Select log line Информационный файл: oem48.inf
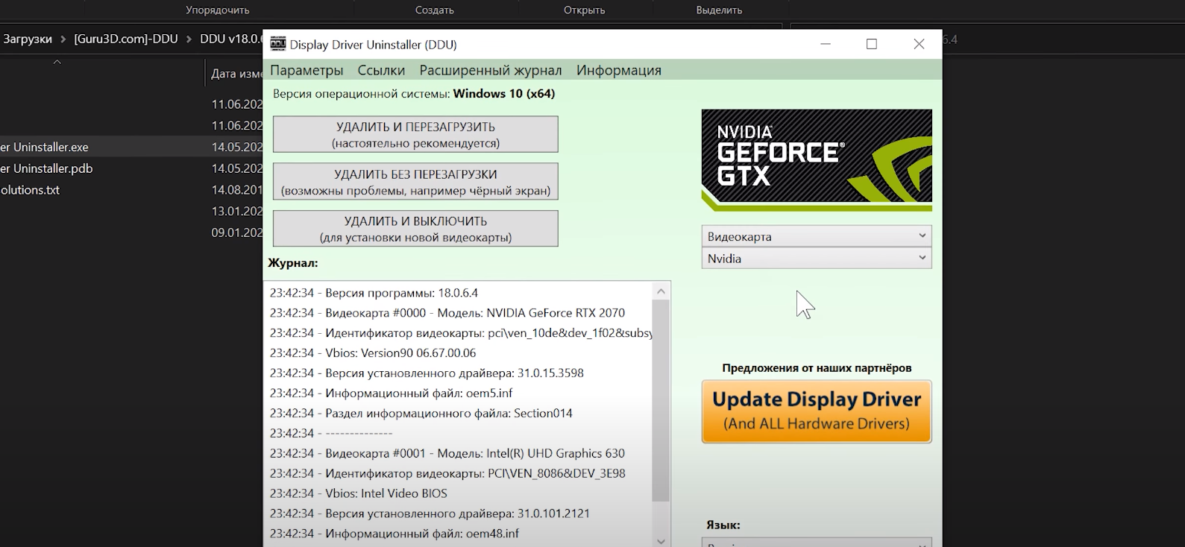1185x547 pixels. point(395,534)
